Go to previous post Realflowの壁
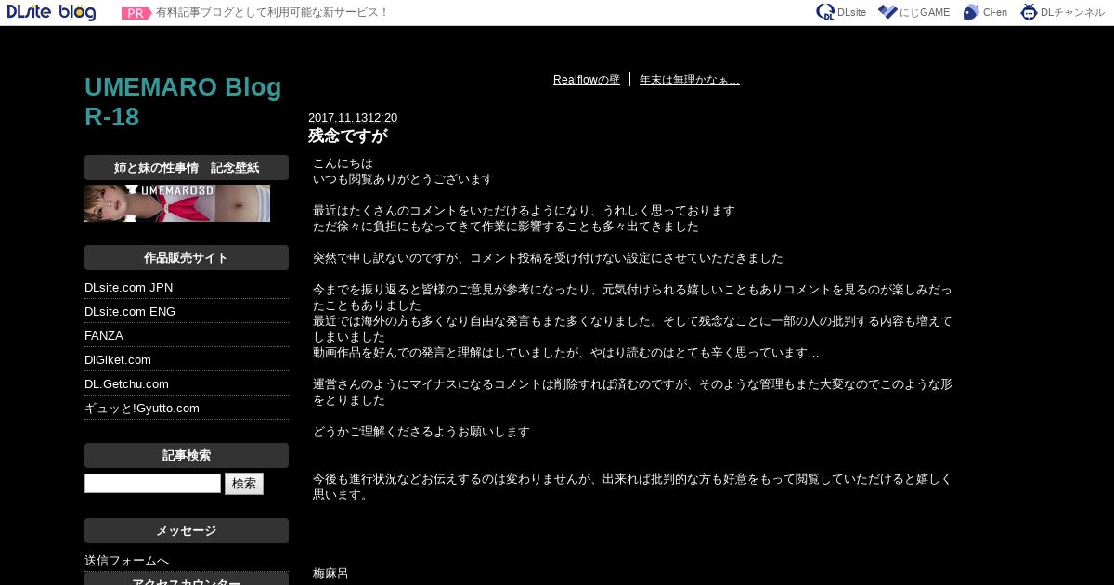The image size is (1114, 585). point(587,80)
